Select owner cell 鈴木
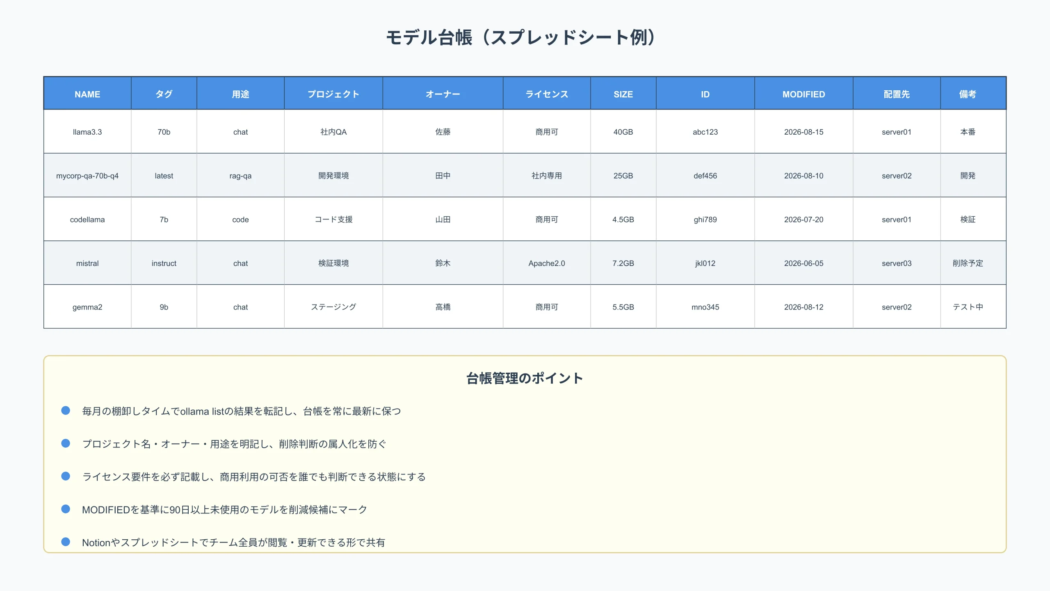1050x591 pixels. 443,263
